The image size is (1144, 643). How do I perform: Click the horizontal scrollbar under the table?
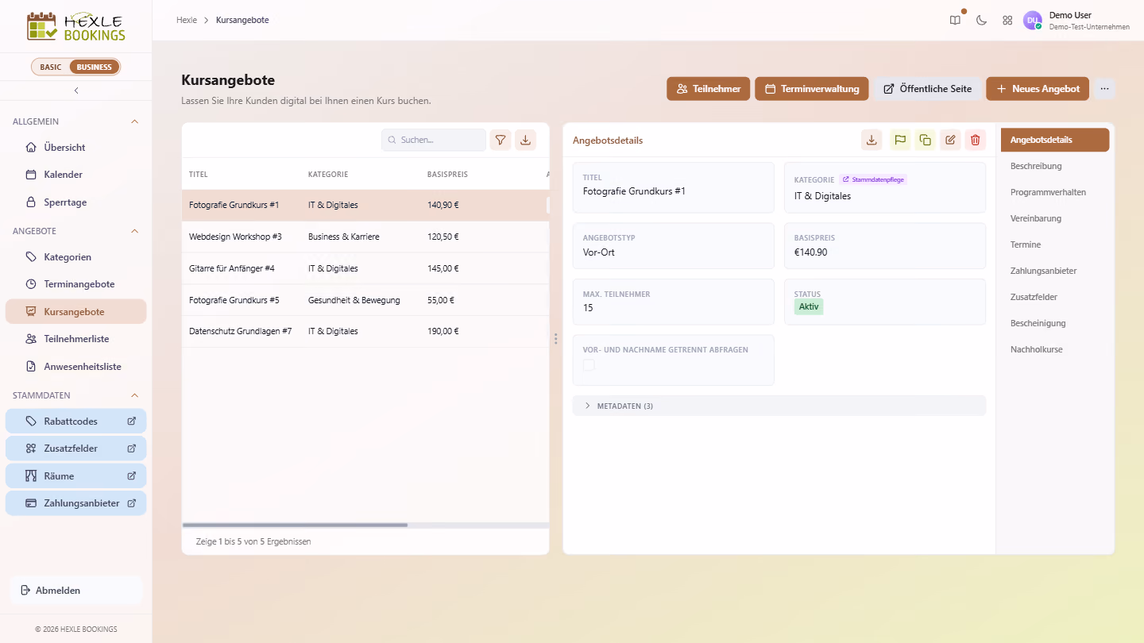295,525
